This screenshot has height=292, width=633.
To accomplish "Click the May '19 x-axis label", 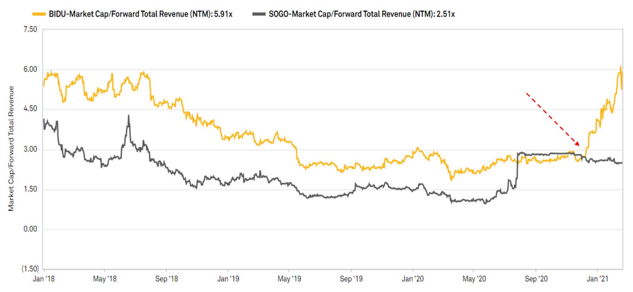I will (x=289, y=279).
